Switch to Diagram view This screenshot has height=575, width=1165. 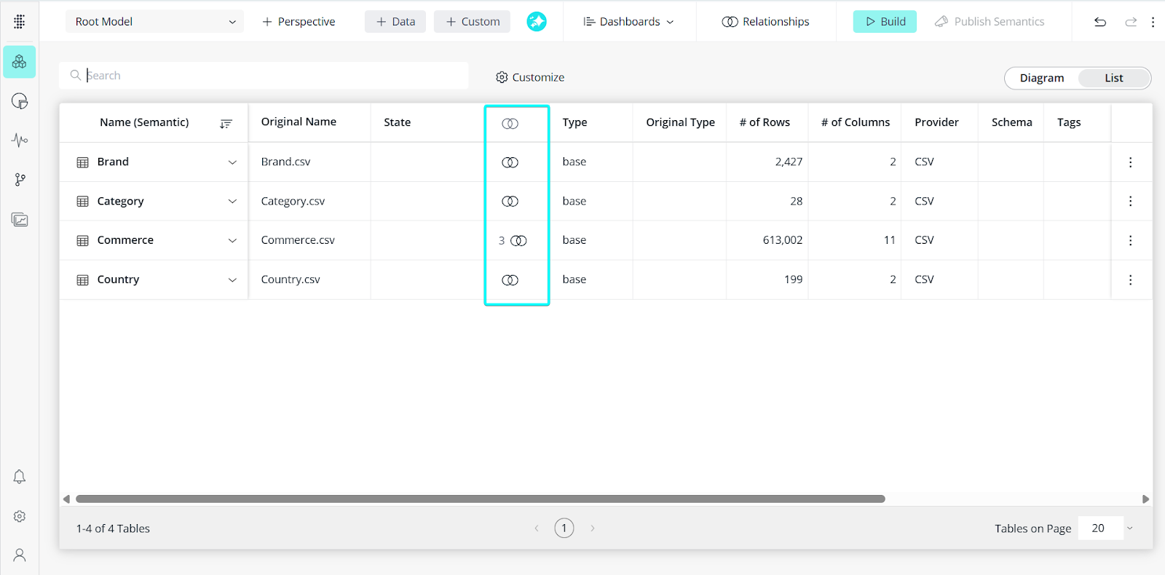click(x=1041, y=78)
